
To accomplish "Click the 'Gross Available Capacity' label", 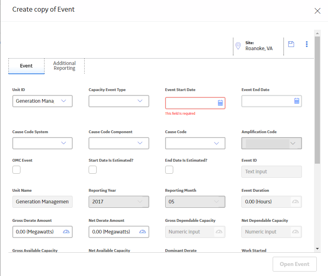I will (x=35, y=250).
